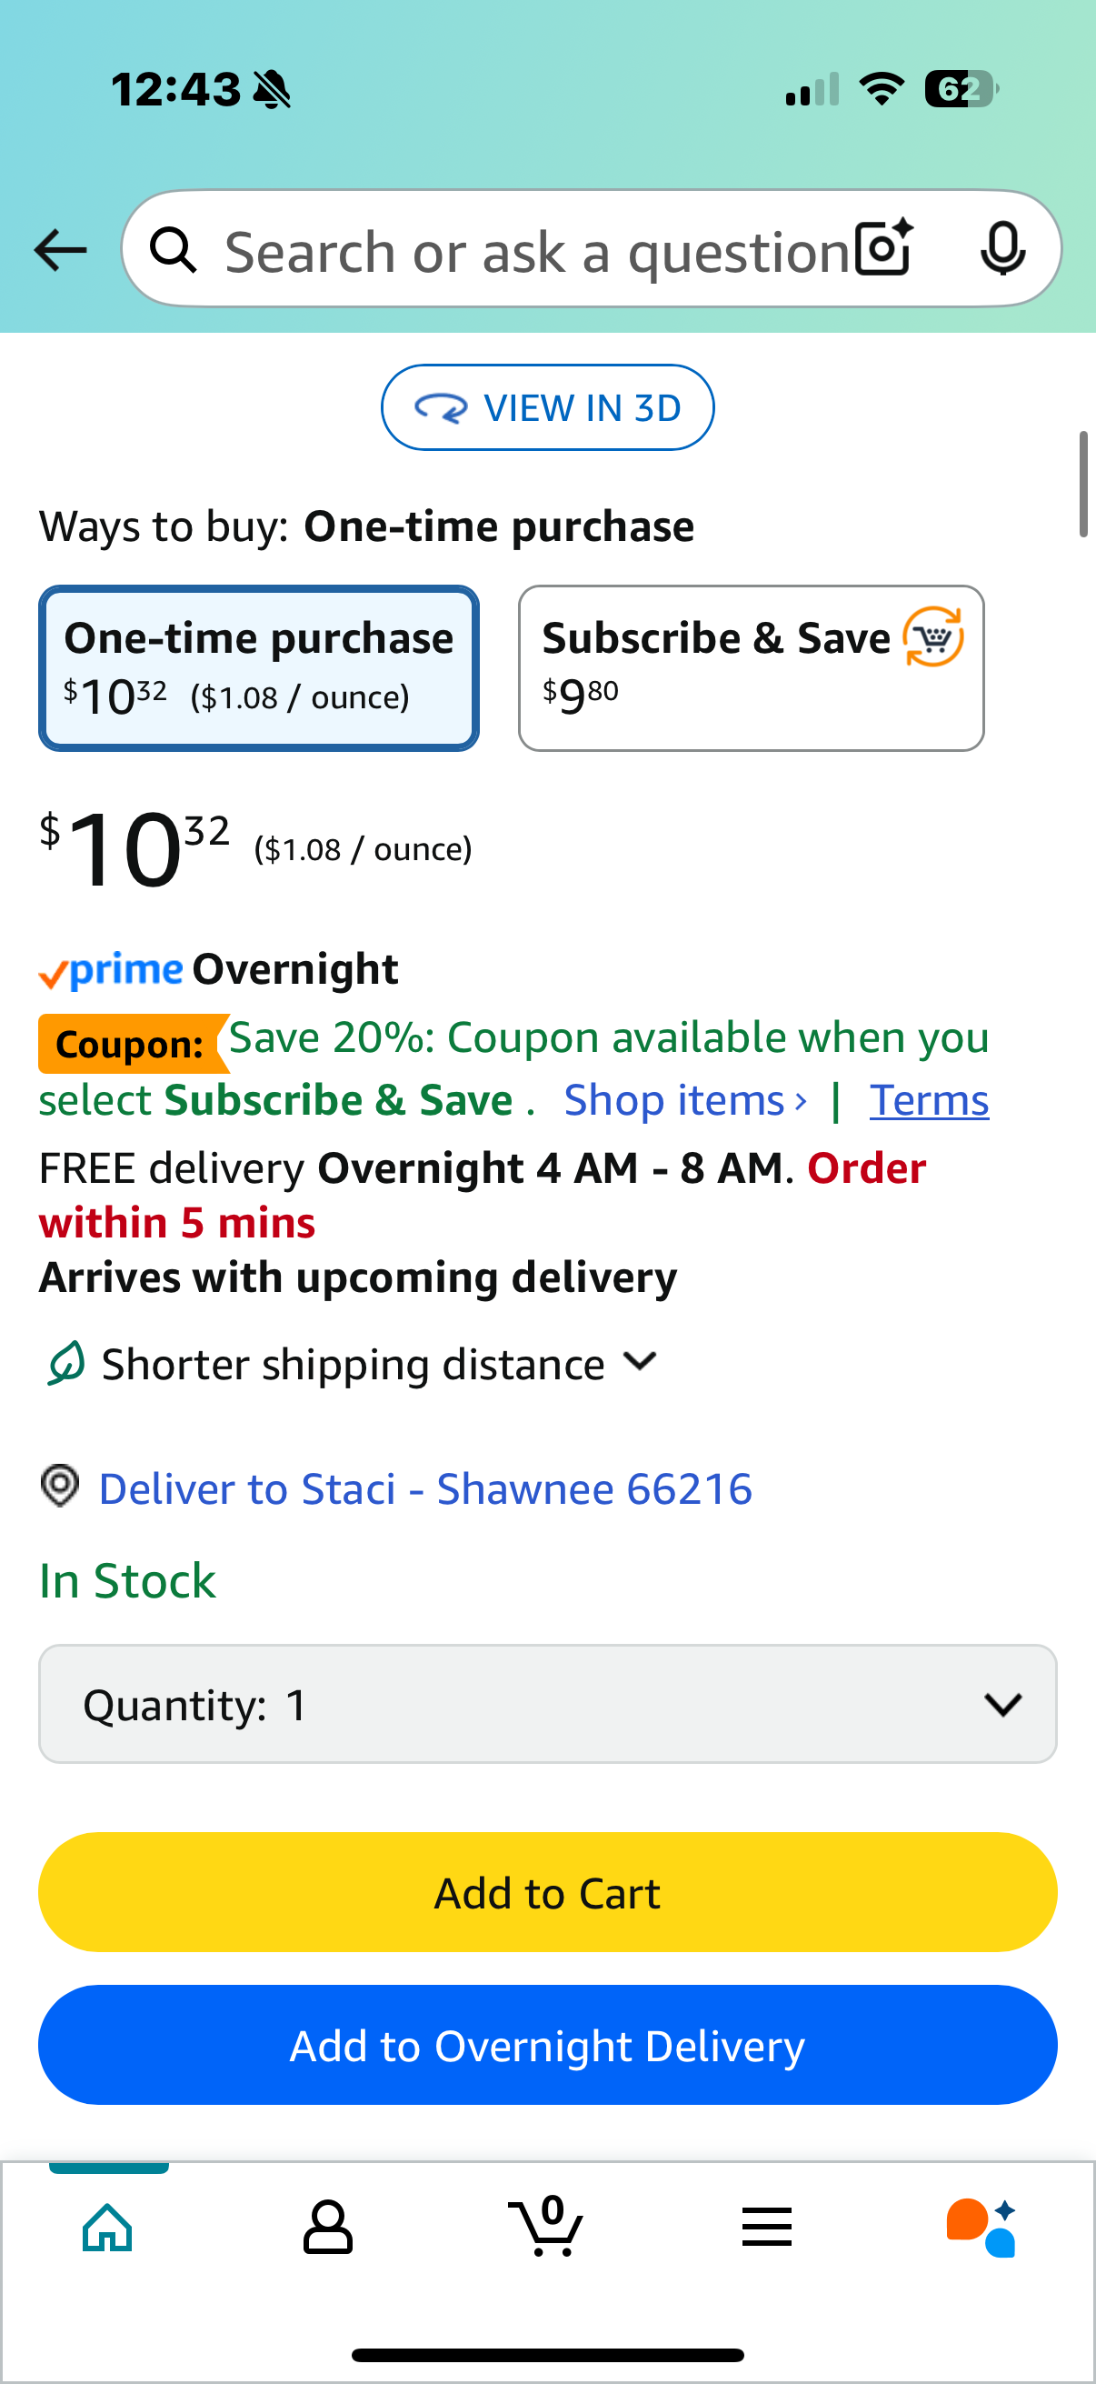The width and height of the screenshot is (1096, 2384).
Task: Tap the delivery location pin icon
Action: (x=60, y=1487)
